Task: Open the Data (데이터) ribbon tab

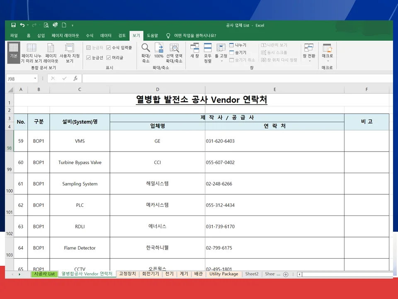Action: coord(106,36)
